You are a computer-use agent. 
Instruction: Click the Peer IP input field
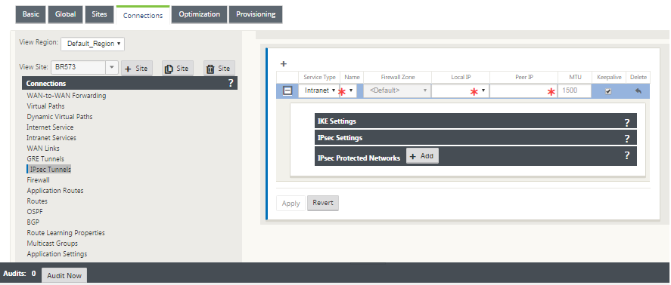[x=523, y=90]
